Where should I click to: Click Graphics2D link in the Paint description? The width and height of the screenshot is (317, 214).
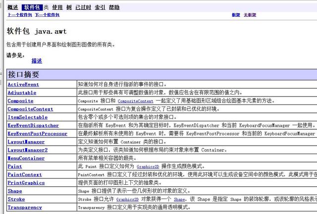(148, 166)
